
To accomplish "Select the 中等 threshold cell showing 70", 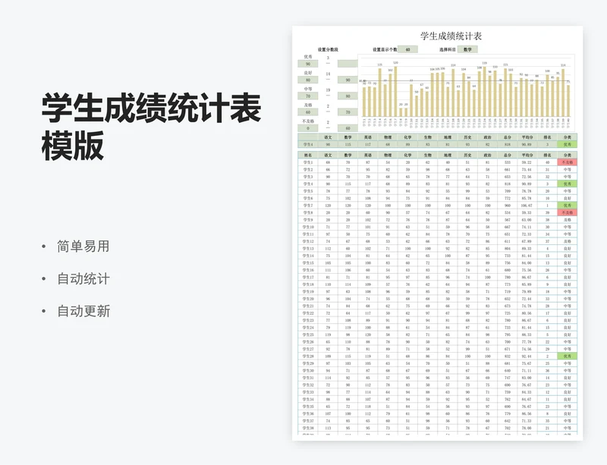I will [x=308, y=96].
